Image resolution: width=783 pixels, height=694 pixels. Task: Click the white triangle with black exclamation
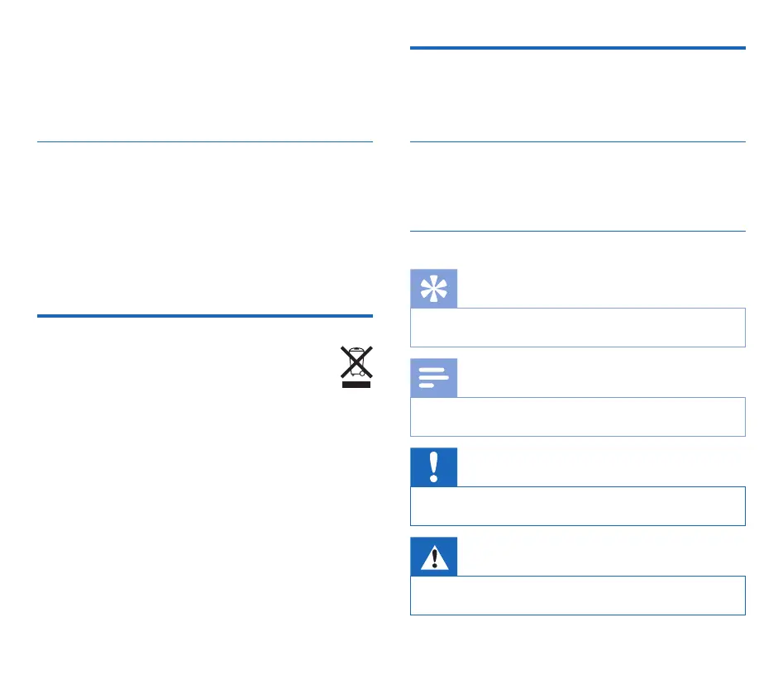point(434,558)
